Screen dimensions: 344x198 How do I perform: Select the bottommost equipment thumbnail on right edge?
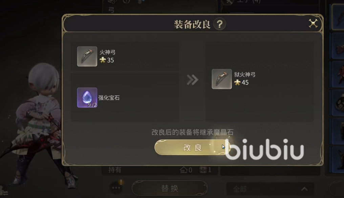click(338, 160)
